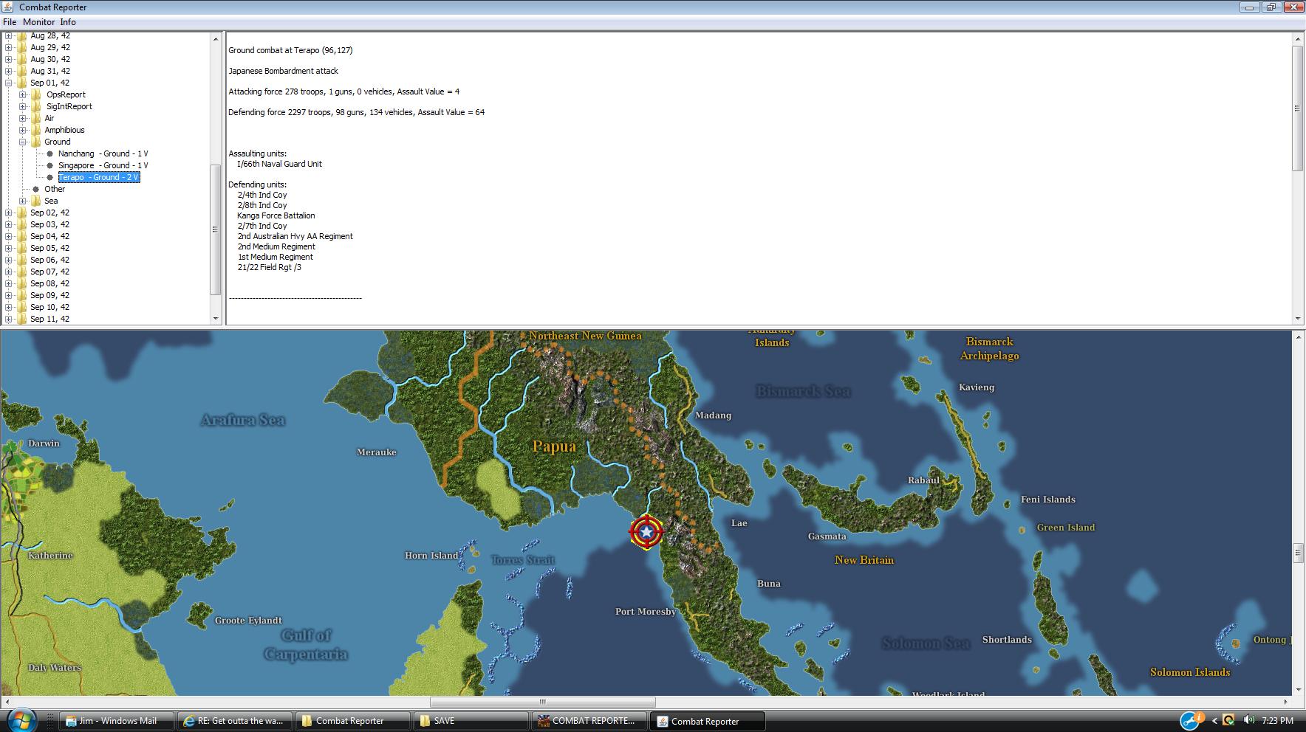Click the Other report bullet icon
The height and width of the screenshot is (732, 1306).
35,189
